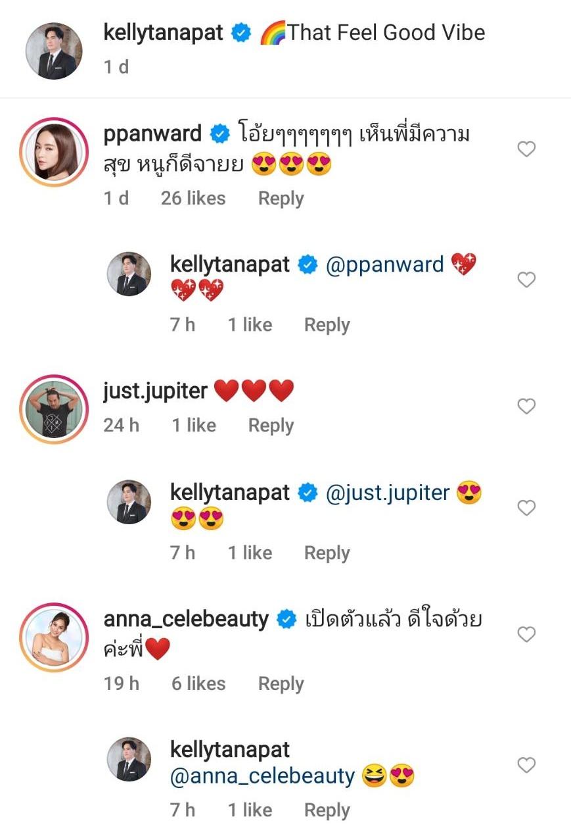View the 6 likes on anna_celebeauty's comment
The width and height of the screenshot is (571, 838).
pos(198,684)
